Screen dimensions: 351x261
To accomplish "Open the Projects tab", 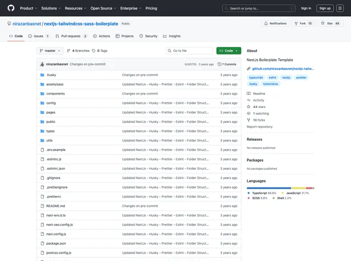I will click(x=124, y=36).
